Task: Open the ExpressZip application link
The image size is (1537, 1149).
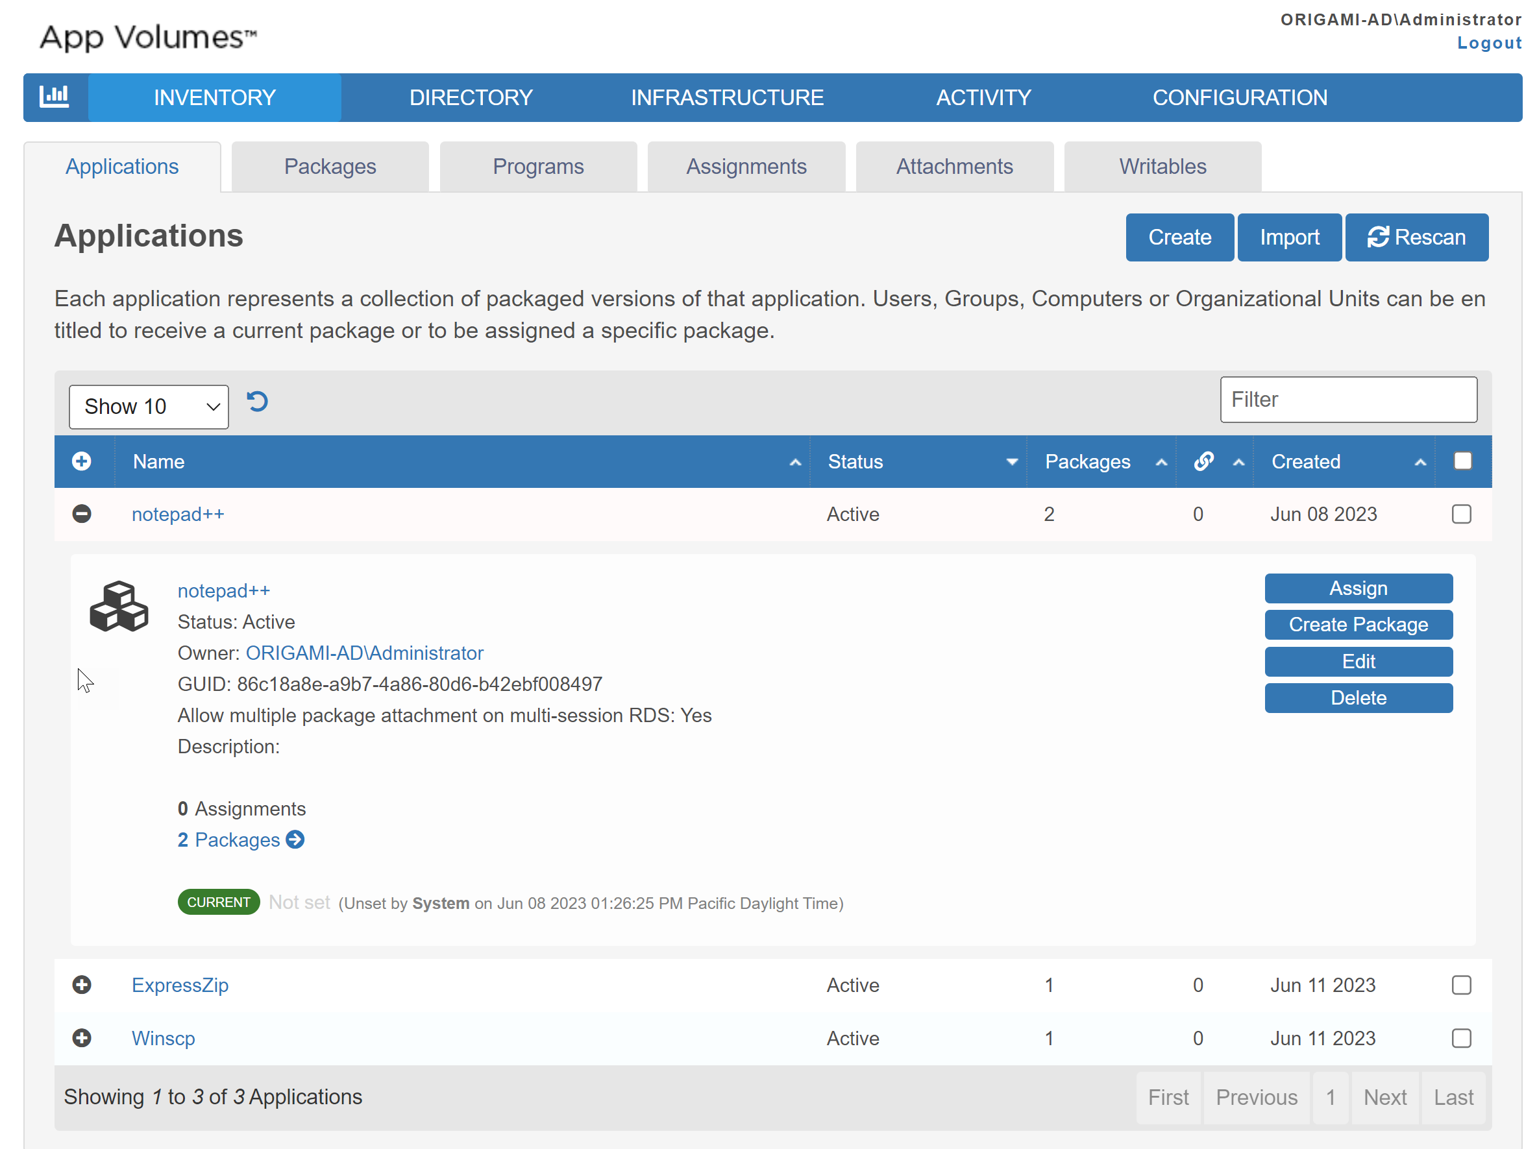Action: [x=180, y=985]
